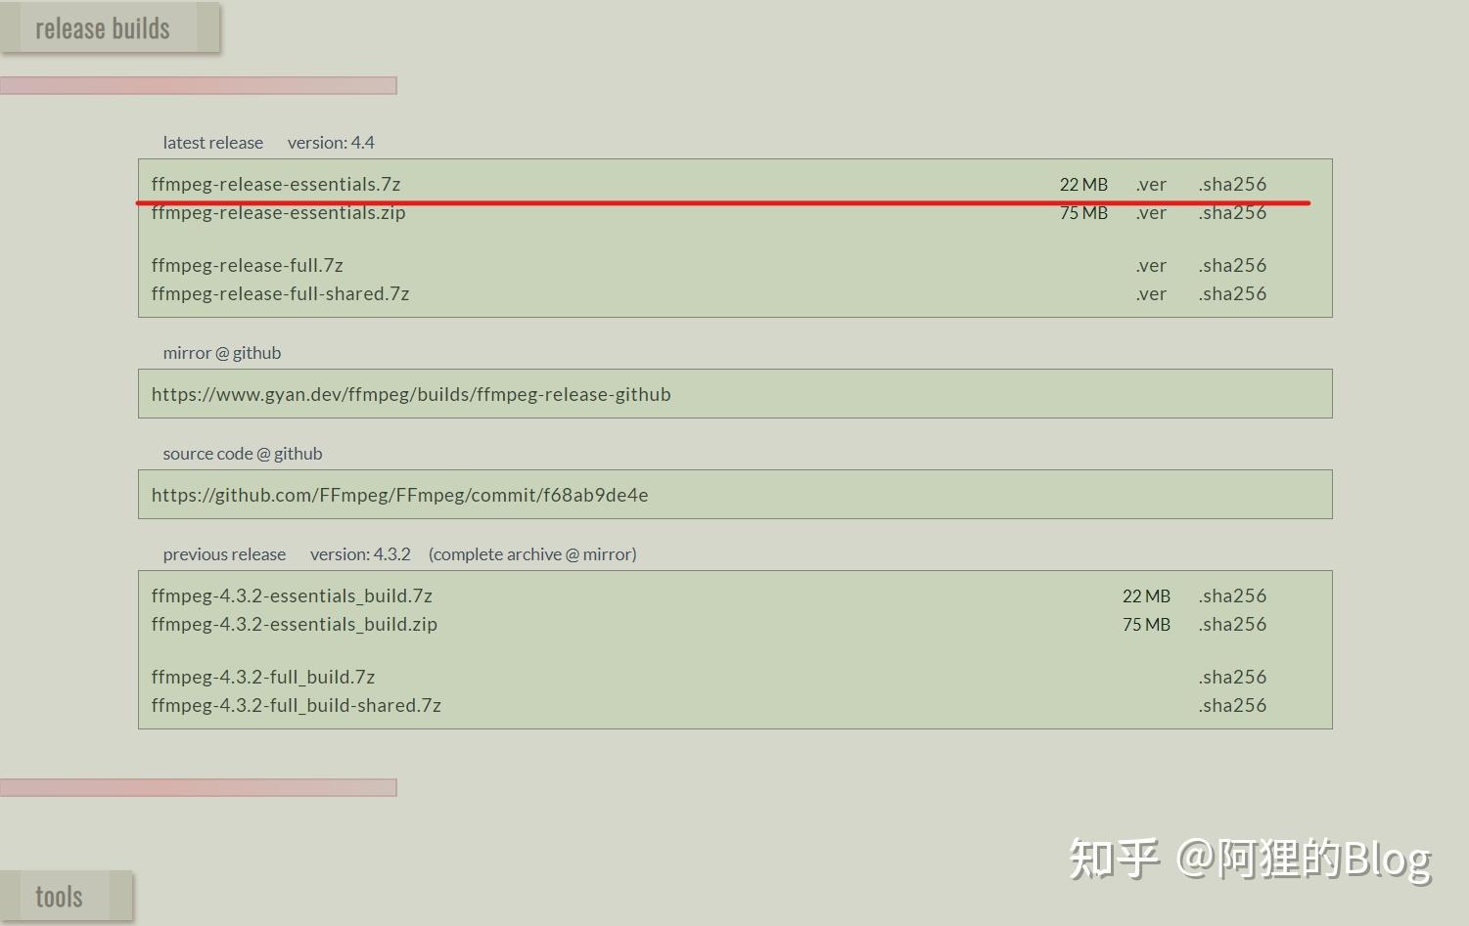The image size is (1469, 926).
Task: Download ffmpeg-4.3.2-essentials_build.zip
Action: (294, 624)
